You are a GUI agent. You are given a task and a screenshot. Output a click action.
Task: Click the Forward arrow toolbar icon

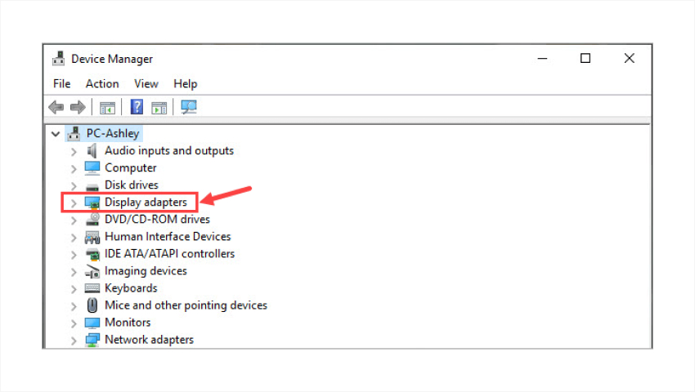78,107
